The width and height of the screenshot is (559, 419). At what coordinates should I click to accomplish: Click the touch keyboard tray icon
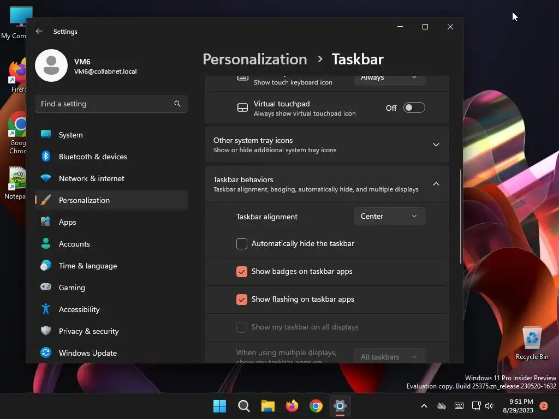coord(459,406)
